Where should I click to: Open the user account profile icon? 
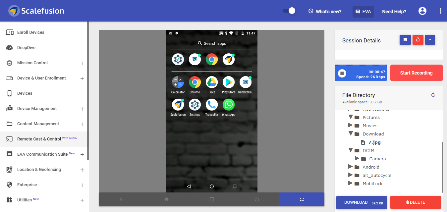click(422, 11)
